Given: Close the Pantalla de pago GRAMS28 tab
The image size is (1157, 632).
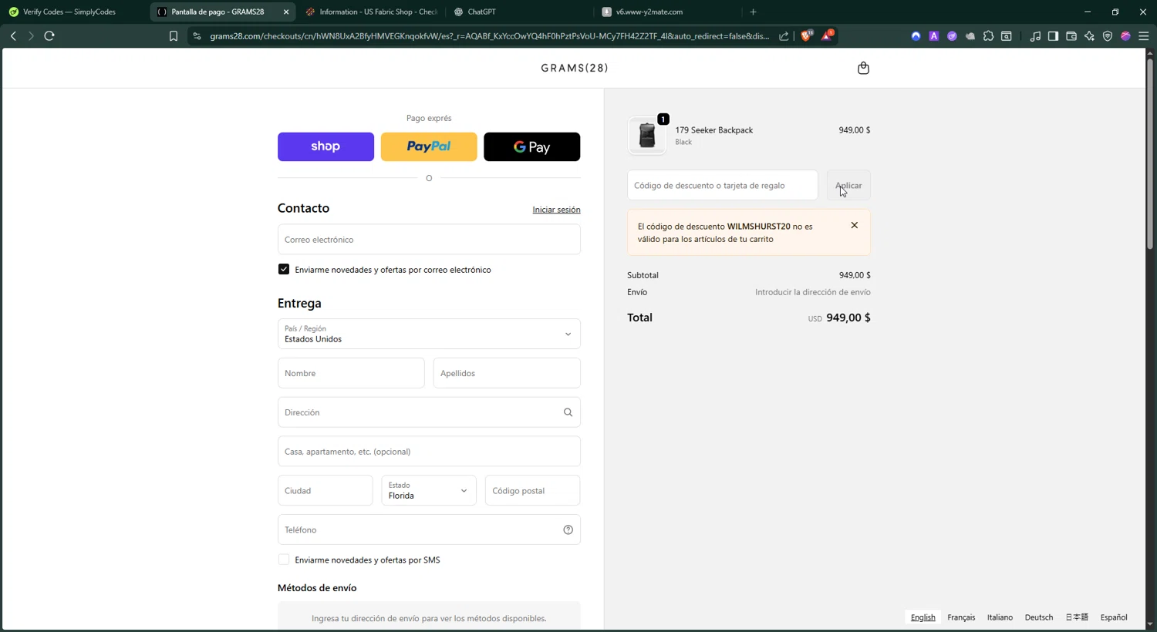Looking at the screenshot, I should coord(286,12).
